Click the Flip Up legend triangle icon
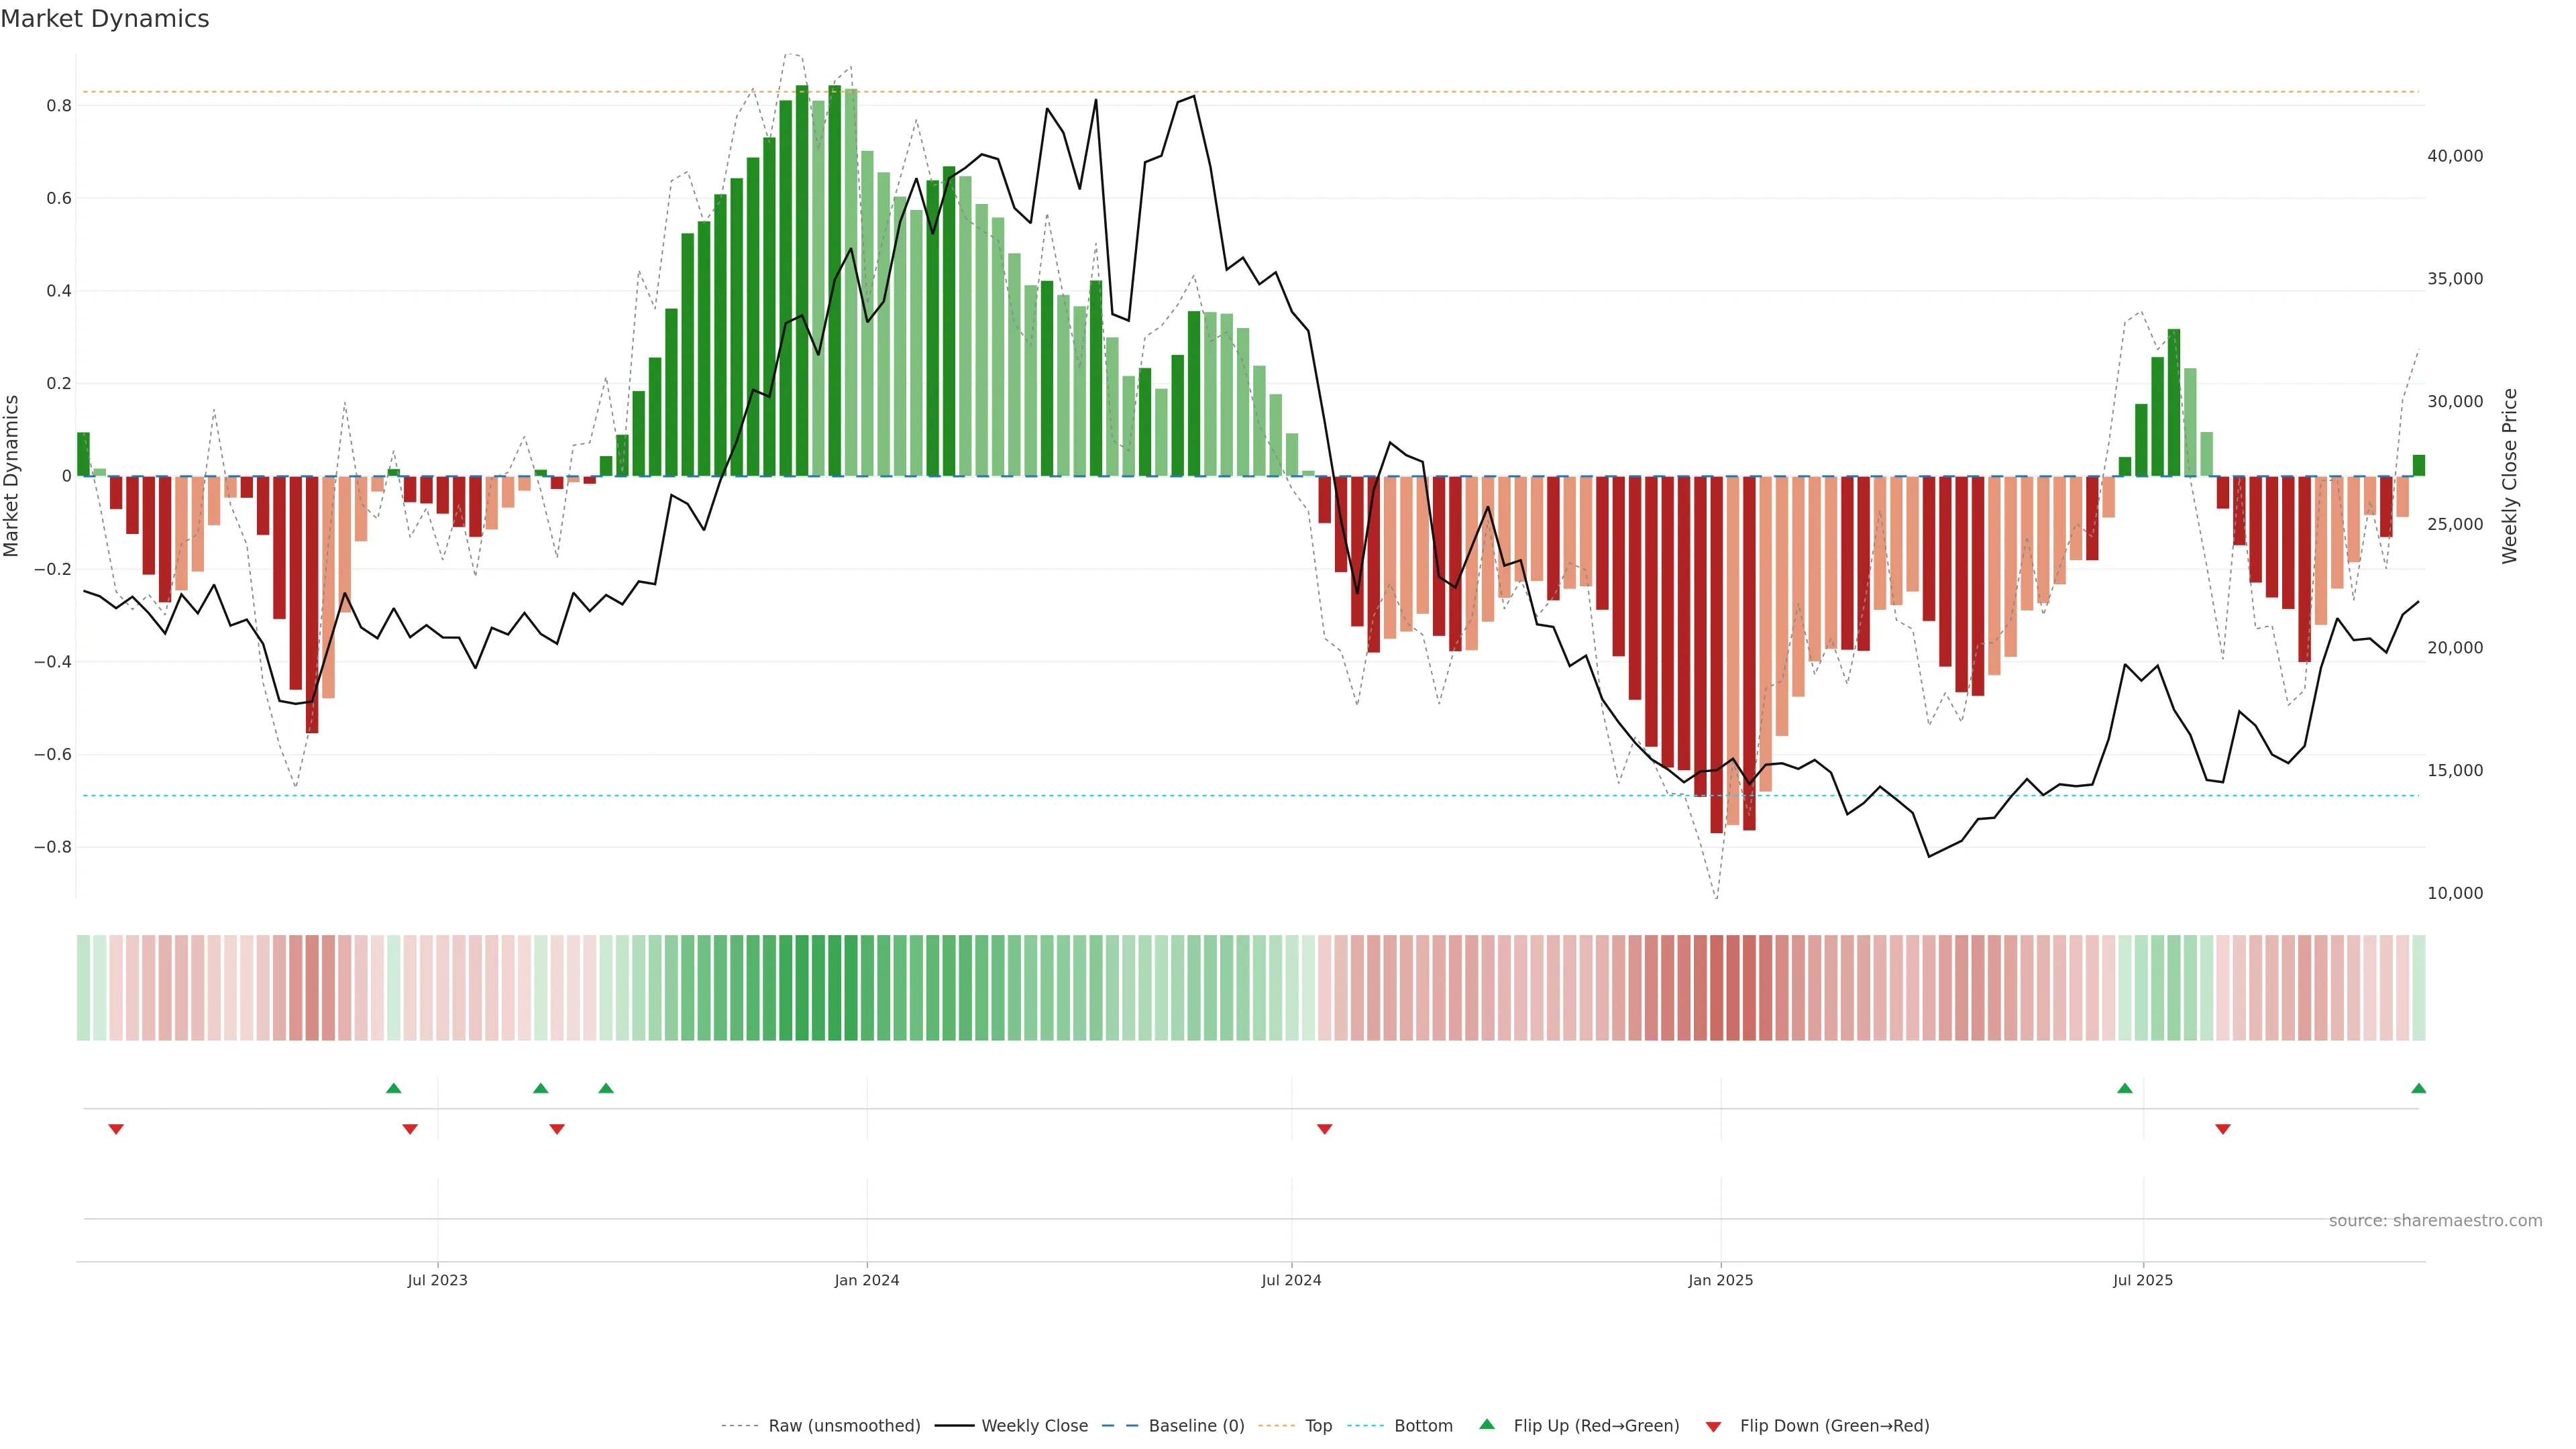The width and height of the screenshot is (2576, 1449). [x=1486, y=1424]
